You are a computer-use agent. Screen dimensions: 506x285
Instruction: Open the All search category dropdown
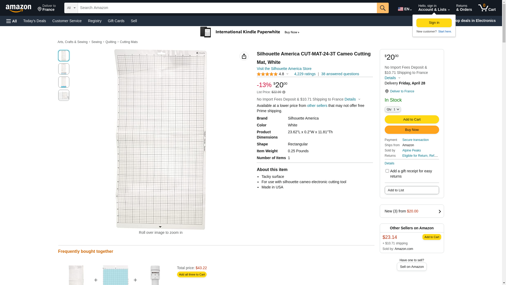[x=71, y=8]
